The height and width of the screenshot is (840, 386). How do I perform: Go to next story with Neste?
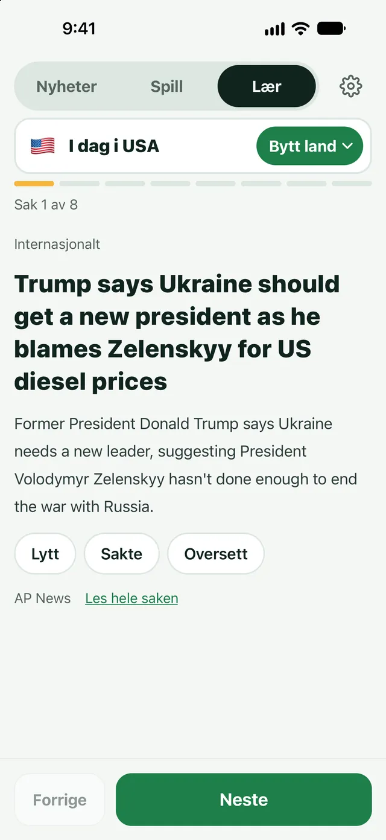pyautogui.click(x=244, y=800)
